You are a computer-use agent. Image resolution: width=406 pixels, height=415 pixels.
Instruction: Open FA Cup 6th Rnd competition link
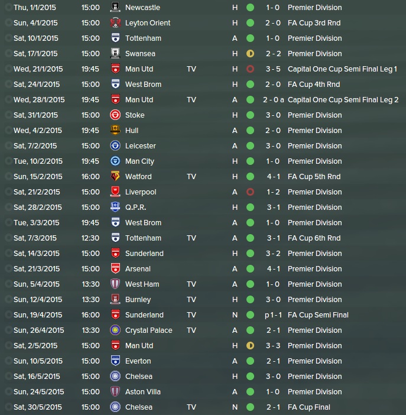click(x=314, y=238)
